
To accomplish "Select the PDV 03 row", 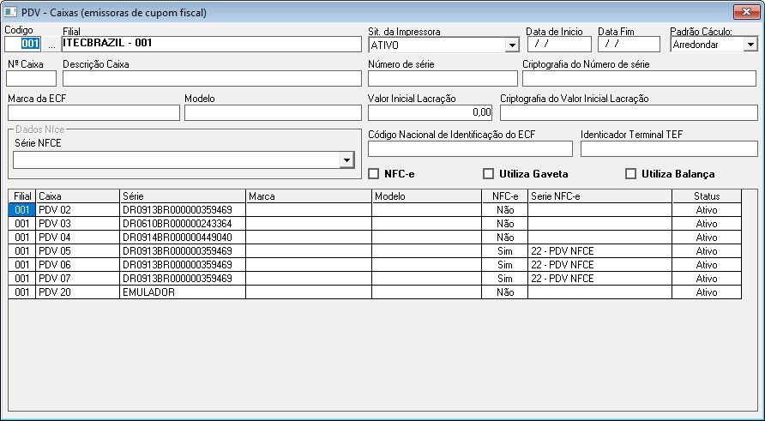I will tap(375, 224).
